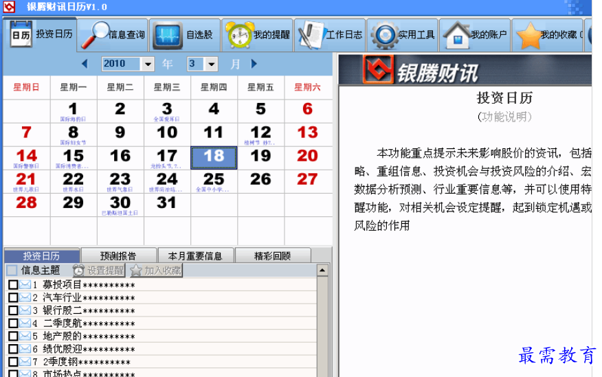Image resolution: width=602 pixels, height=377 pixels.
Task: Click the 加入收藏 star button
Action: click(156, 271)
